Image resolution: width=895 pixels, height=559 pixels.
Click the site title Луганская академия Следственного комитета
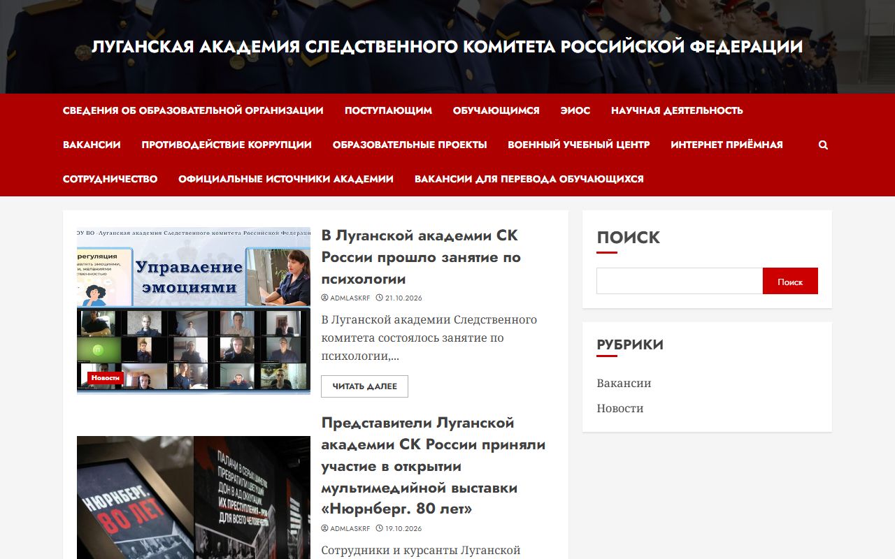[447, 47]
